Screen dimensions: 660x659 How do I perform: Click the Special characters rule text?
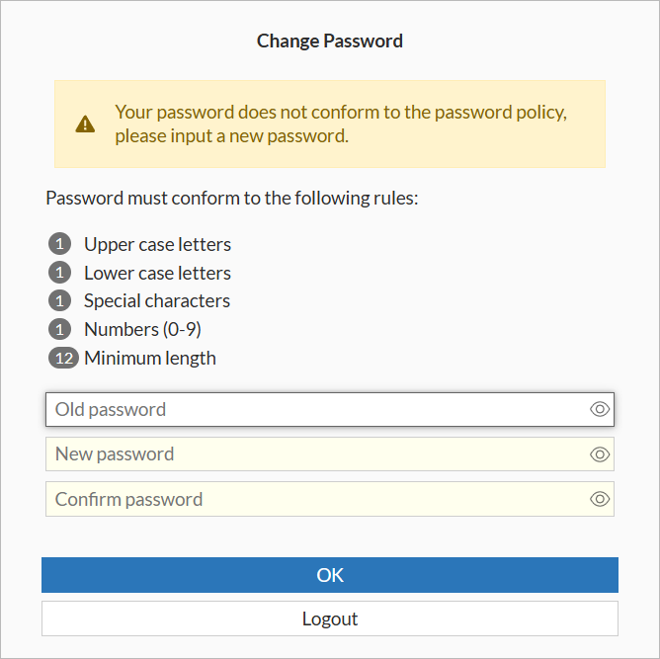click(x=156, y=300)
